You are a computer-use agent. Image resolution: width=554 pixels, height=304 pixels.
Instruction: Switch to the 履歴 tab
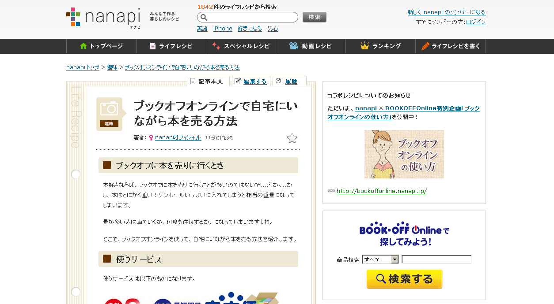click(x=289, y=81)
